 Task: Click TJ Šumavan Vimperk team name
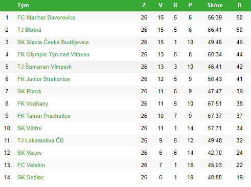point(44,67)
